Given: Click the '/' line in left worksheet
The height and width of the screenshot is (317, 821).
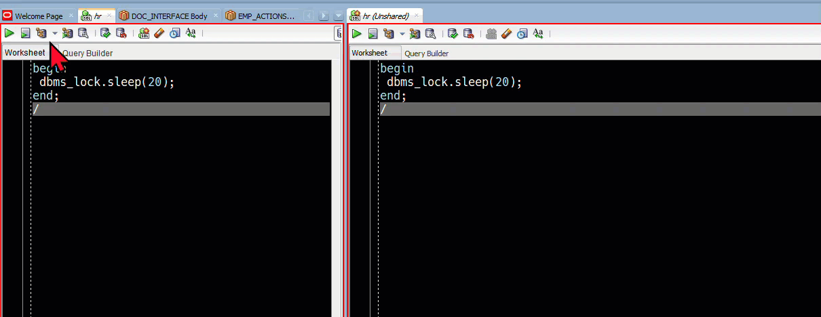Looking at the screenshot, I should pos(181,109).
